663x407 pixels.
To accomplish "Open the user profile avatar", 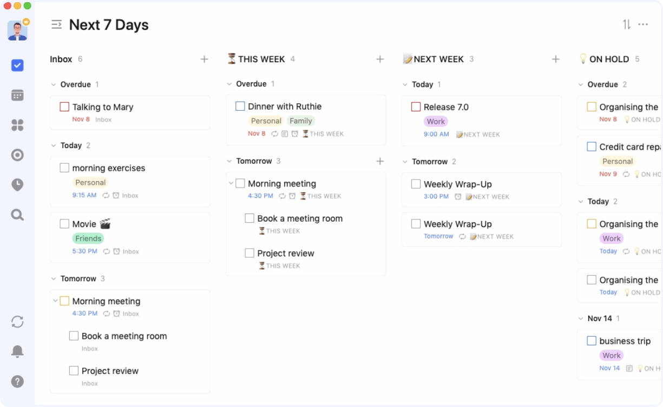I will click(x=17, y=31).
